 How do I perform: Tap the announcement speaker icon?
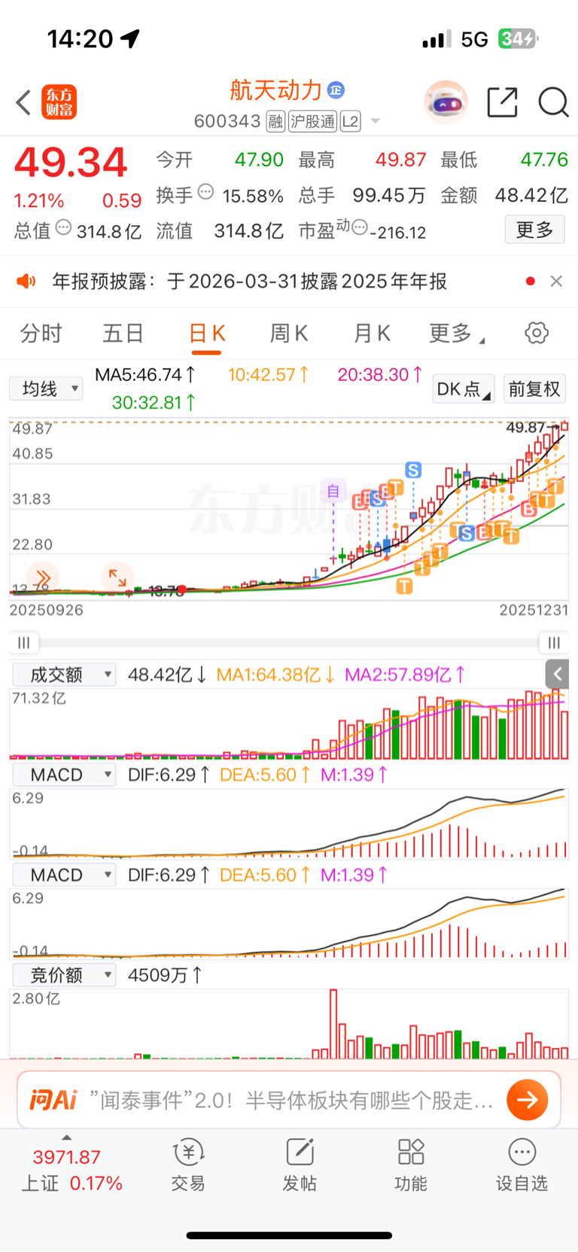tap(26, 282)
